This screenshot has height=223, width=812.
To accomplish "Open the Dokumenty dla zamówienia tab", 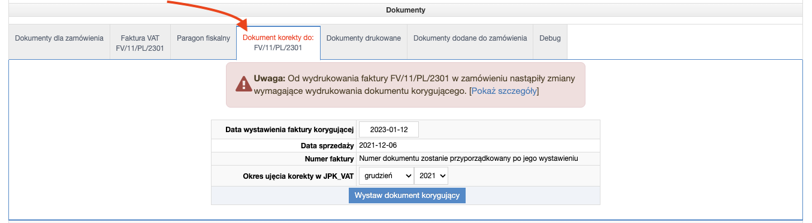I will [60, 42].
